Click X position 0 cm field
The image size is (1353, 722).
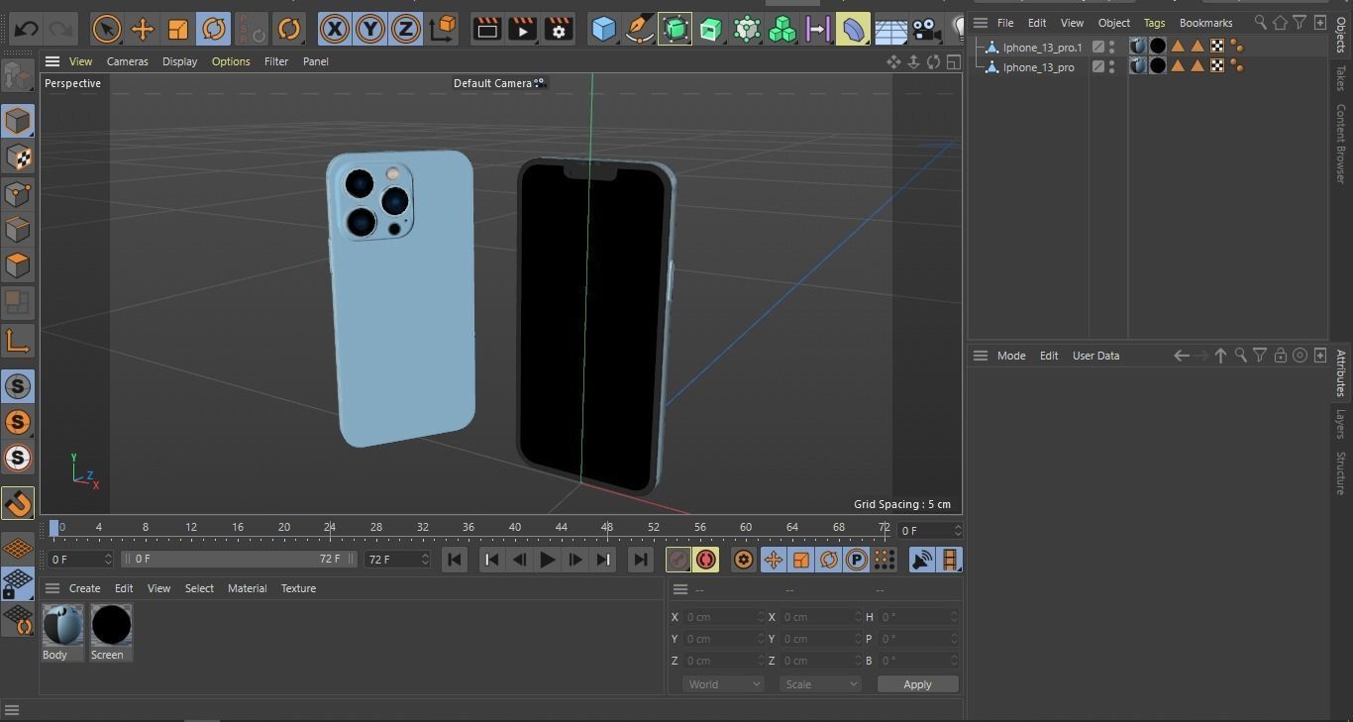(724, 617)
